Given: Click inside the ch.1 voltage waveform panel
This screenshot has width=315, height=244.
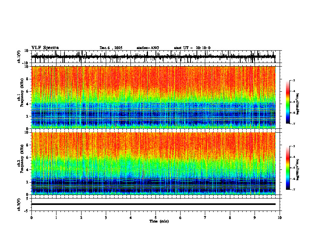Looking at the screenshot, I should tap(156, 57).
